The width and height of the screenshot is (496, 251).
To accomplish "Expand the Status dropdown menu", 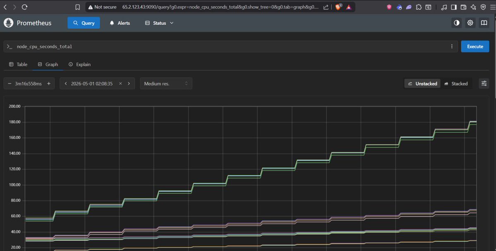I will point(159,23).
